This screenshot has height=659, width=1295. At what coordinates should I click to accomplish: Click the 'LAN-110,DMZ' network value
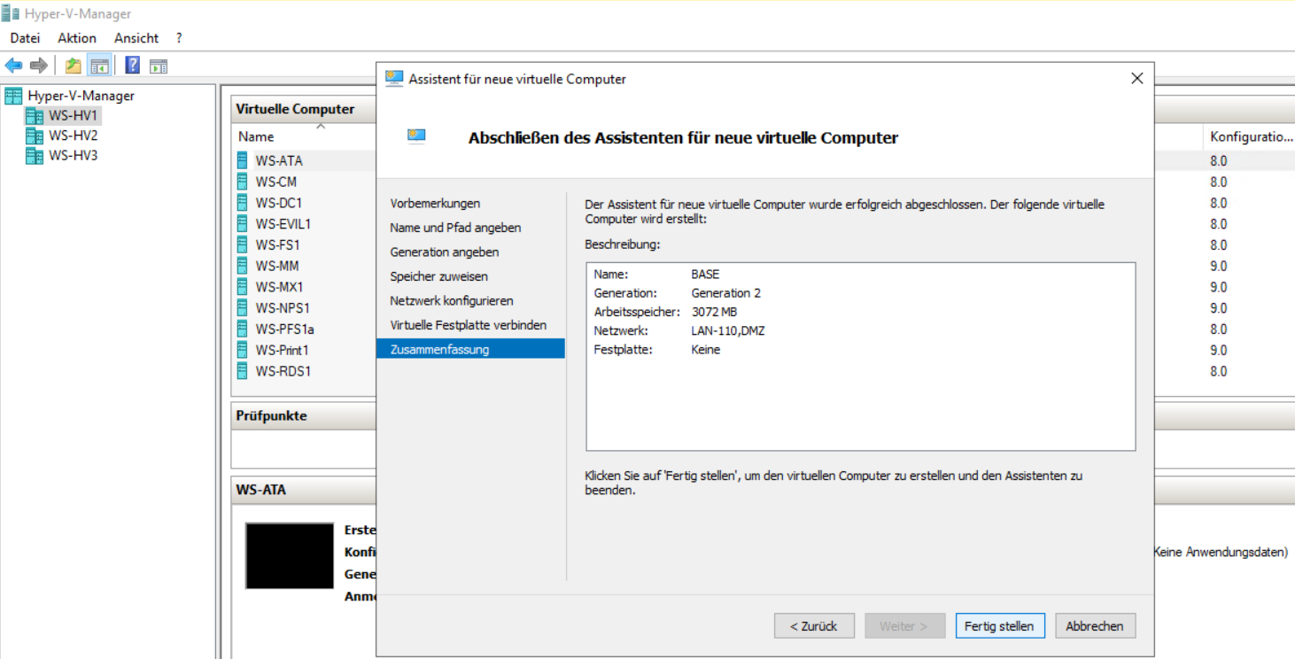coord(728,330)
